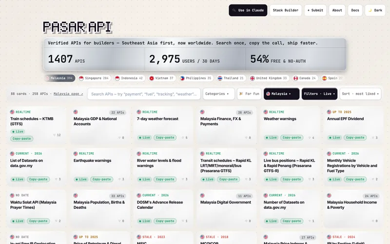Click the Live badge on Weather warnings card
The width and height of the screenshot is (390, 244).
[271, 138]
